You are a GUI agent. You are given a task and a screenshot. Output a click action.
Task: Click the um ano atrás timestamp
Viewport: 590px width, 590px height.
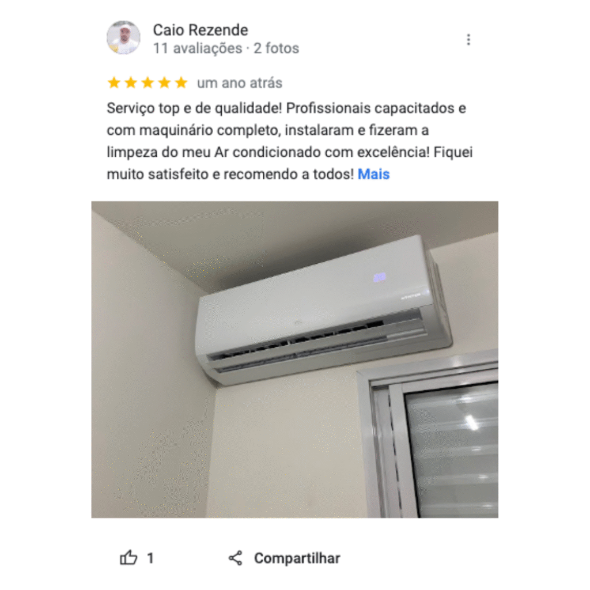[240, 83]
